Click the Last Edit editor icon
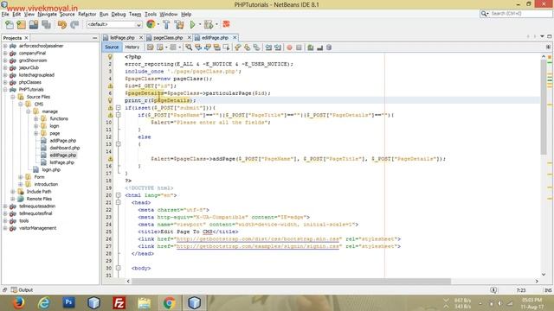Viewport: 554px width, 311px height. 150,48
